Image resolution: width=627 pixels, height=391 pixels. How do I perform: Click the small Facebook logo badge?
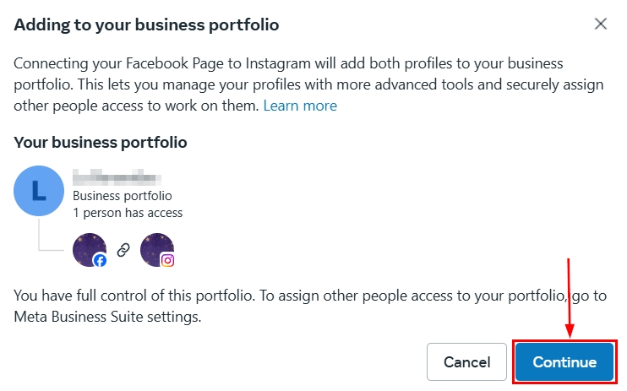101,261
